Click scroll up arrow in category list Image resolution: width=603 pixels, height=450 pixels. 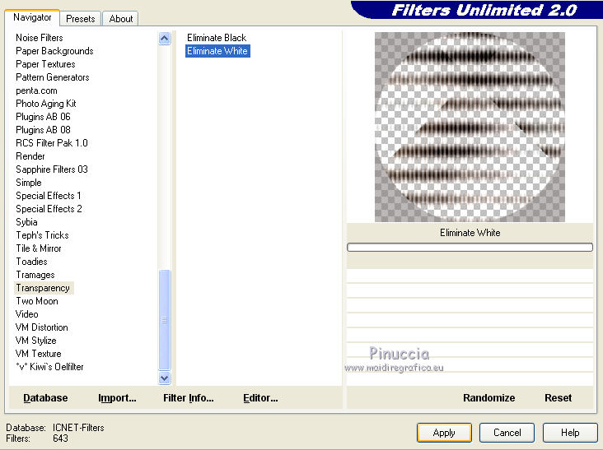point(164,39)
